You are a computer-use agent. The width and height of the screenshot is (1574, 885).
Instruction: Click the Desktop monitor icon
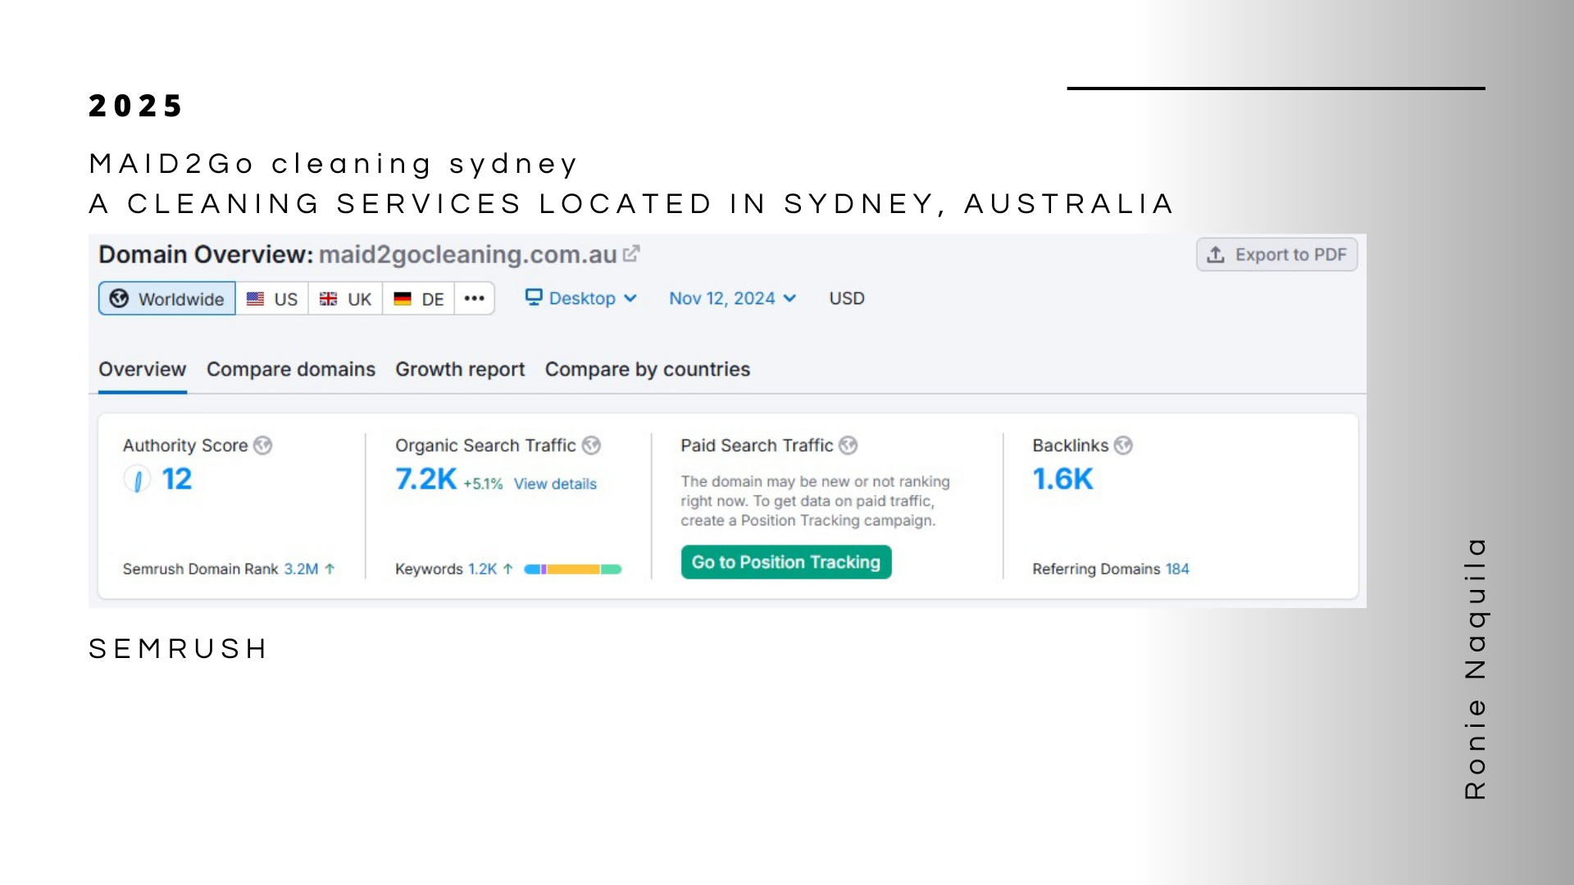pos(534,297)
